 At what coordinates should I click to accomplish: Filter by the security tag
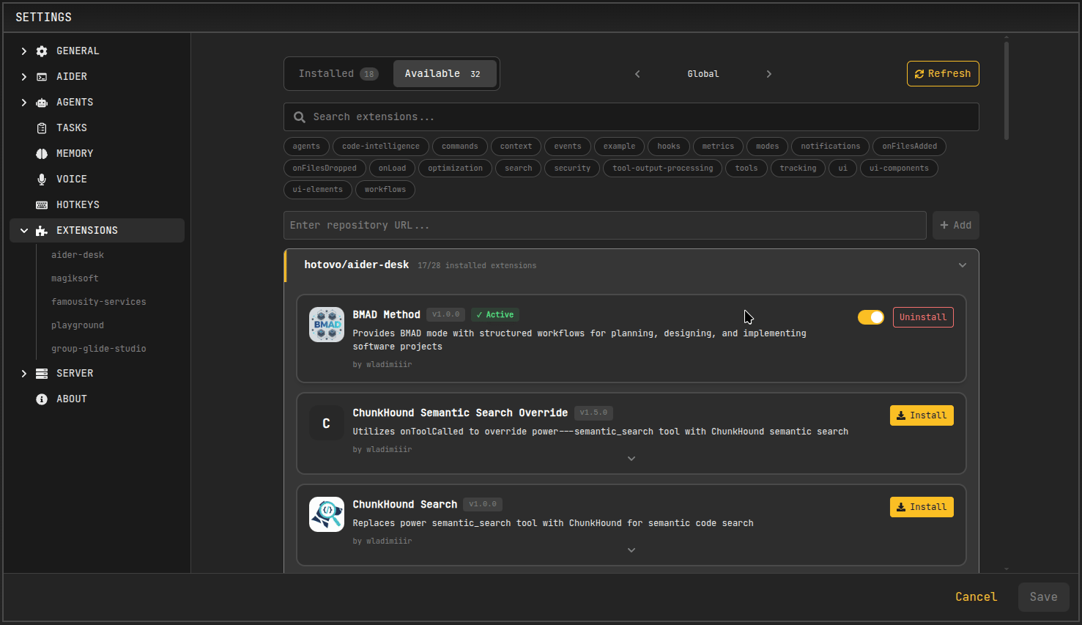(572, 169)
